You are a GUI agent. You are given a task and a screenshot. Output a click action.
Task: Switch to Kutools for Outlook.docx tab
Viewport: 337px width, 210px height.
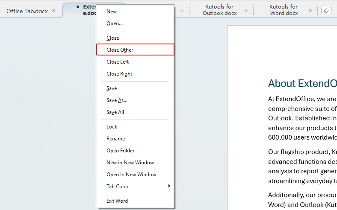219,10
